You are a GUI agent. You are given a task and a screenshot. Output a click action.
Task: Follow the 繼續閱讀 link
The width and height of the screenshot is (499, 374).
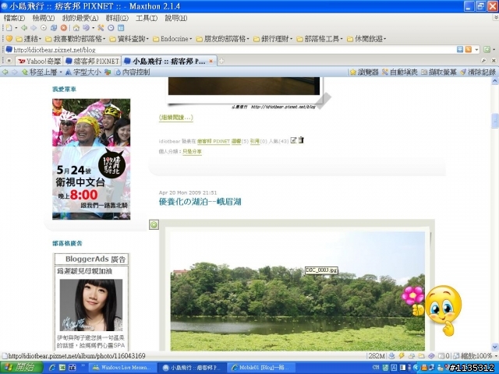pos(175,118)
